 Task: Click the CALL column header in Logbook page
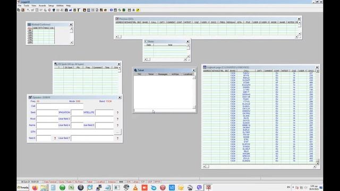click(x=246, y=71)
